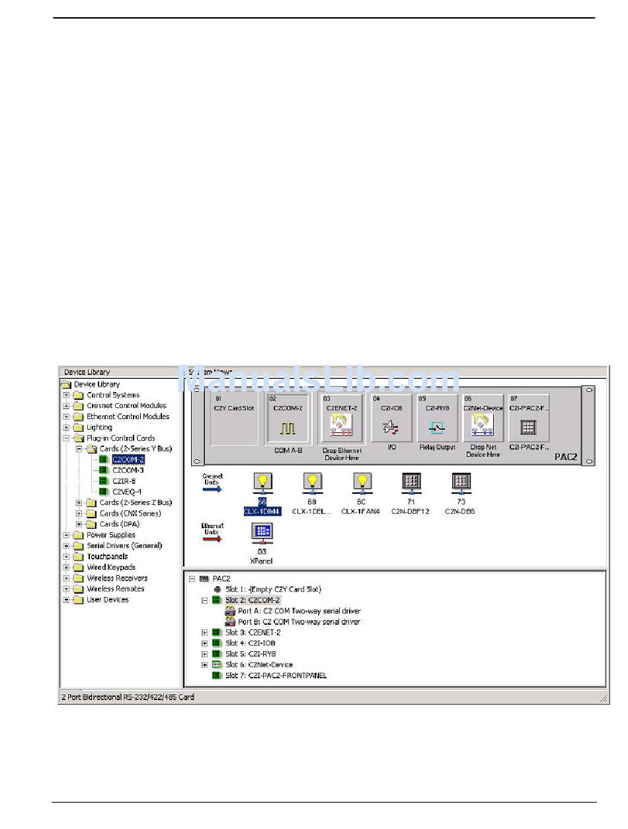Viewport: 628px width, 829px height.
Task: Click the Device Library panel header
Action: pyautogui.click(x=87, y=372)
